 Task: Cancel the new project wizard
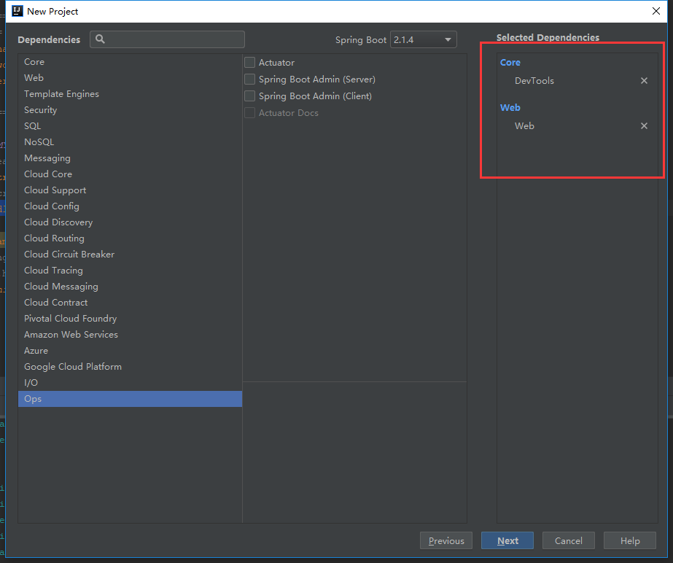(x=568, y=540)
